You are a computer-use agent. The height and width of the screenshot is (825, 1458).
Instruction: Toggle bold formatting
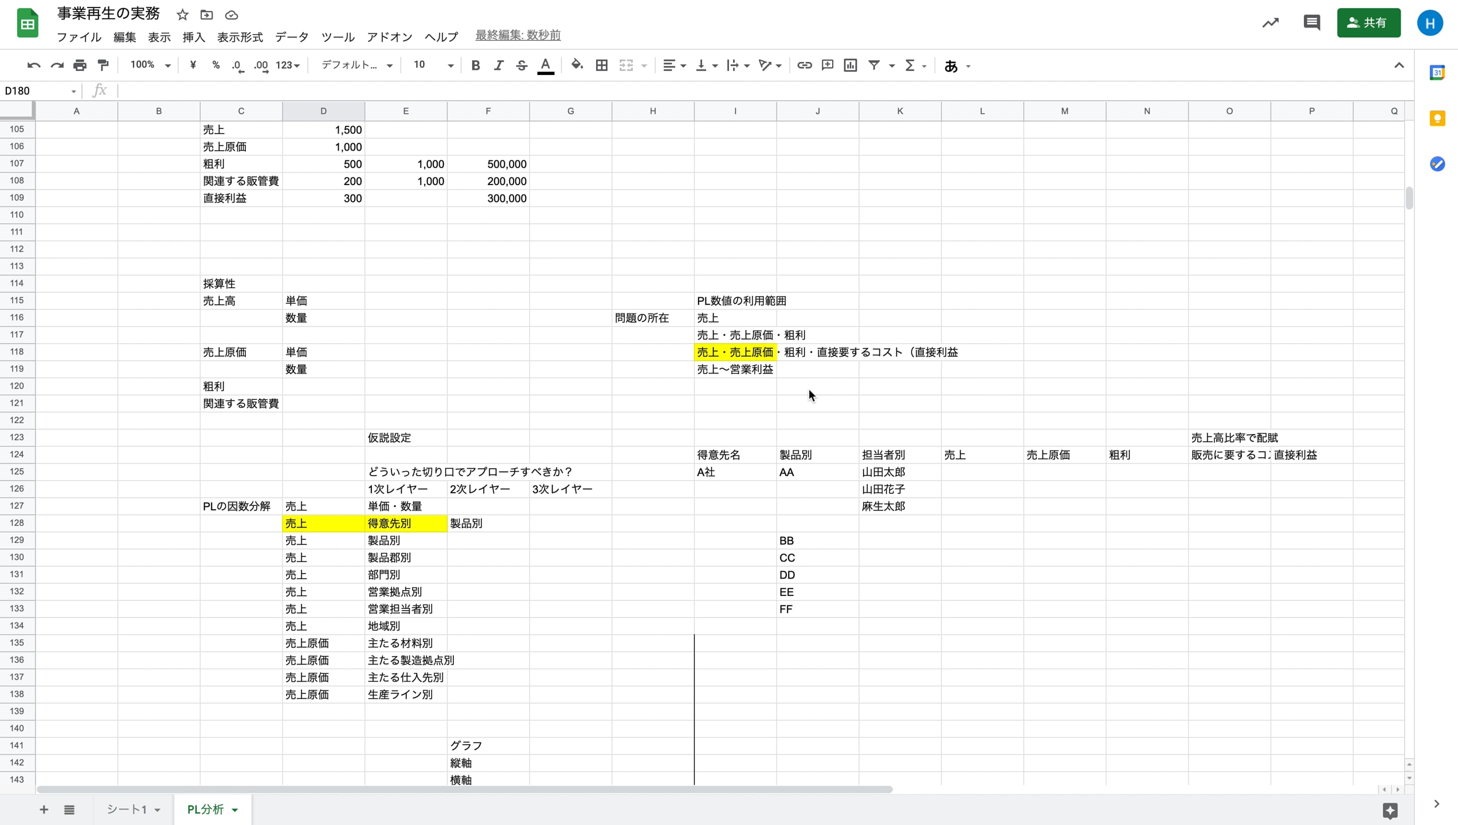tap(475, 65)
